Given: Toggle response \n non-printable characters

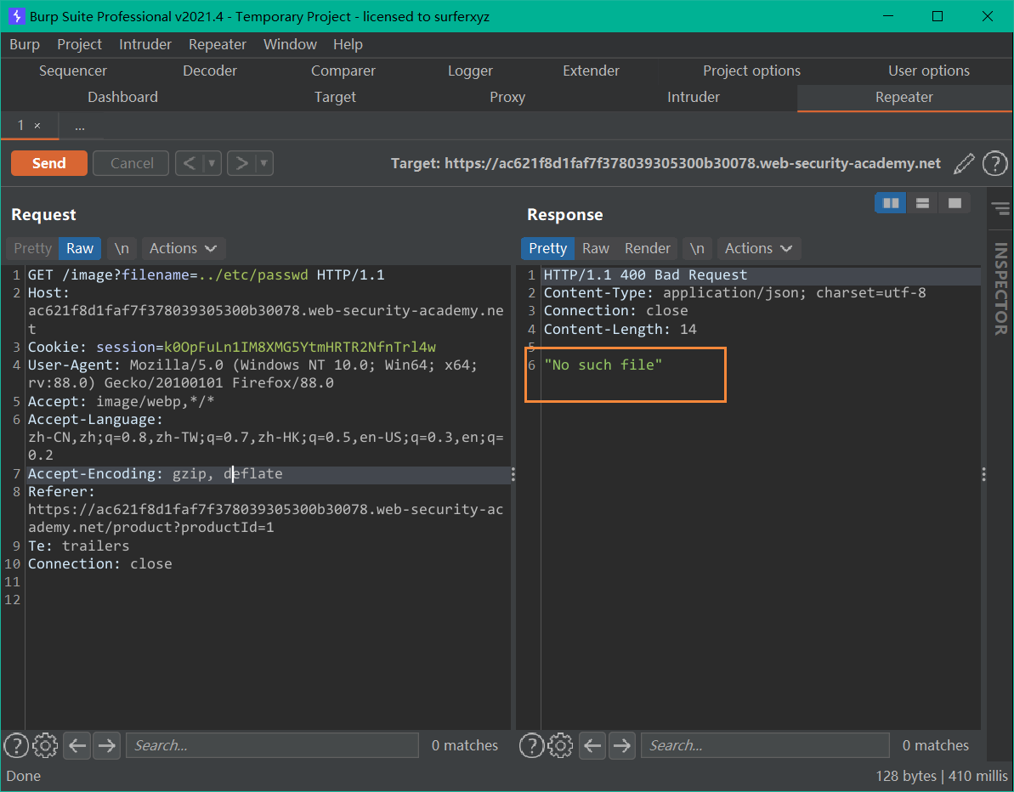Looking at the screenshot, I should 697,248.
